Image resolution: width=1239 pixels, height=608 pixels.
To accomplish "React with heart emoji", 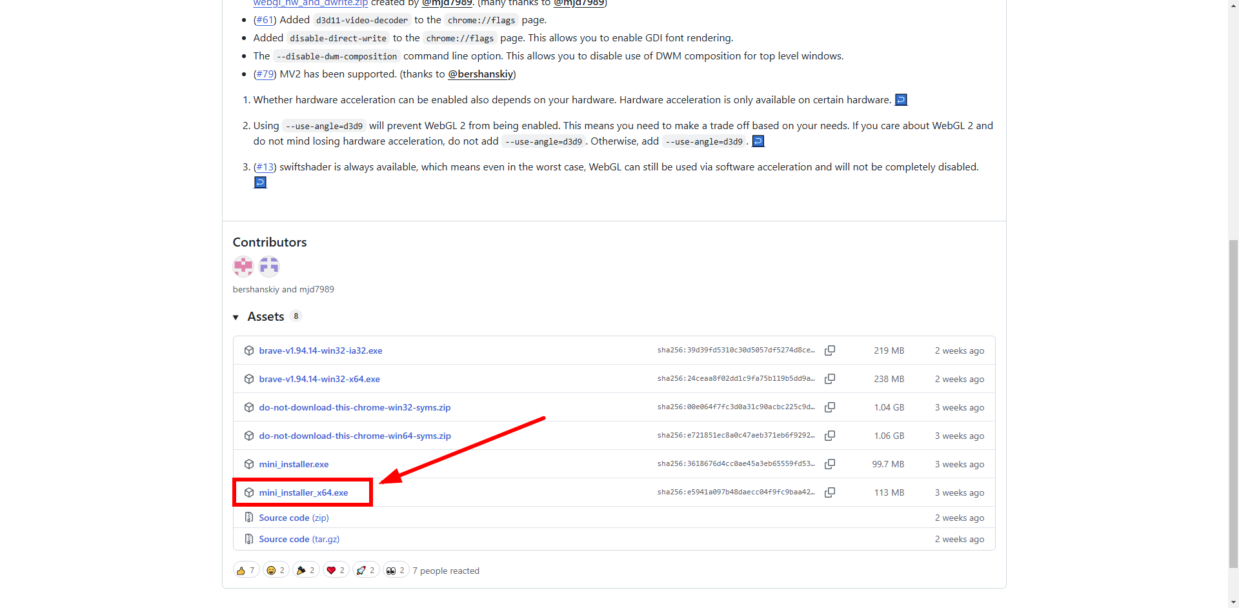I will click(x=336, y=570).
